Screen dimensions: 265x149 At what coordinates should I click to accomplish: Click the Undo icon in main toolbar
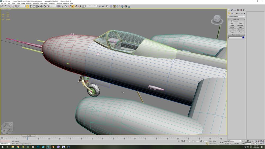point(2,6)
